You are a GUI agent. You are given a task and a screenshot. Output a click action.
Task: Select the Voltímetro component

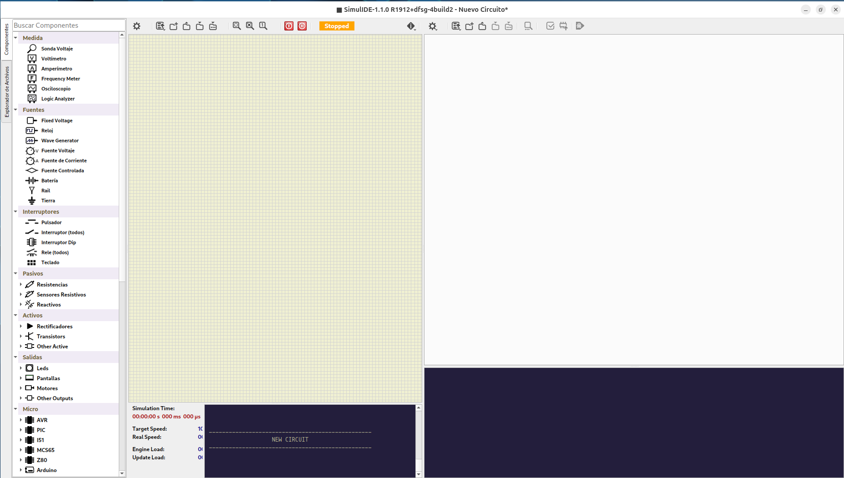click(54, 59)
